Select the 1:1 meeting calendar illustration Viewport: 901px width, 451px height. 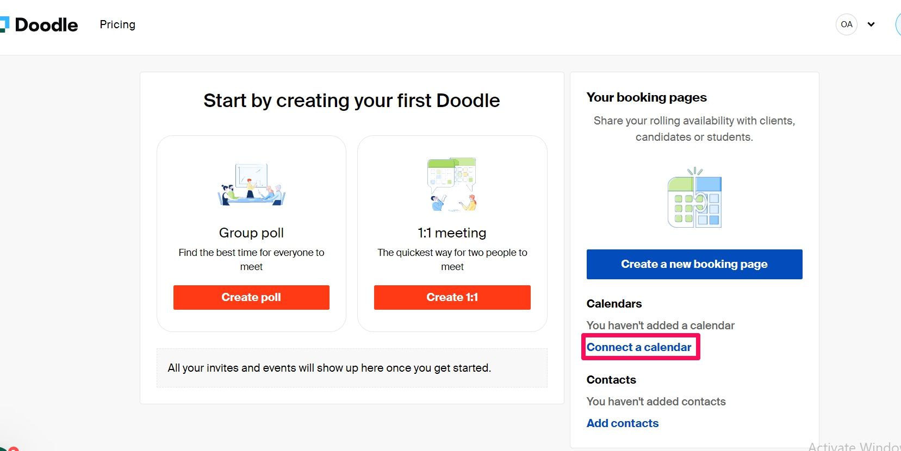(452, 184)
